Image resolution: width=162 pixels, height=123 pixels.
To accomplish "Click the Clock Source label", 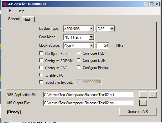I will tap(50, 45).
